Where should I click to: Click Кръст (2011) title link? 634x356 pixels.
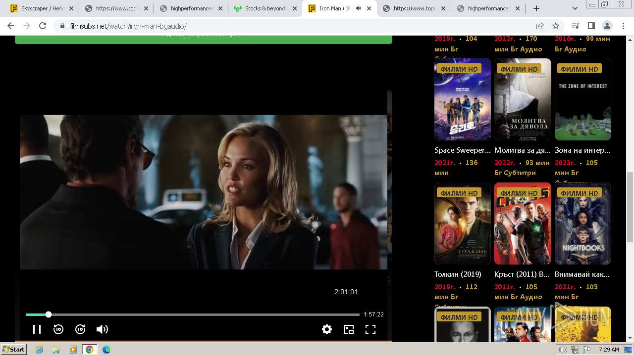pos(522,274)
